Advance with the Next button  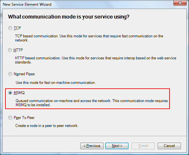click(117, 146)
